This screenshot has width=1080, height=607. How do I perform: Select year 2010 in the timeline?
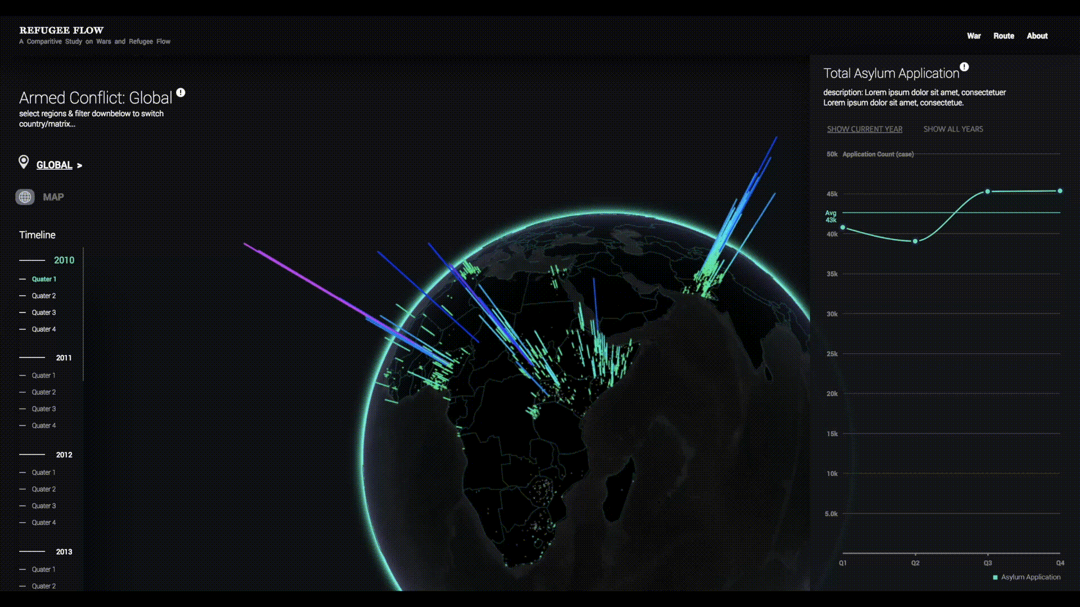point(64,260)
